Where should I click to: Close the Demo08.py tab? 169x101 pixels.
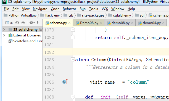point(101,23)
